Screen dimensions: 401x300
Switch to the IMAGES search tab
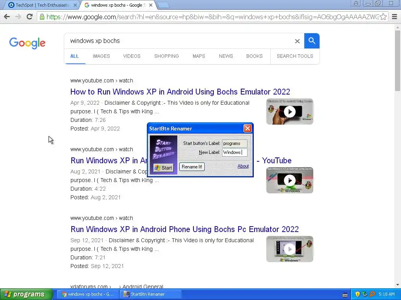[x=101, y=56]
